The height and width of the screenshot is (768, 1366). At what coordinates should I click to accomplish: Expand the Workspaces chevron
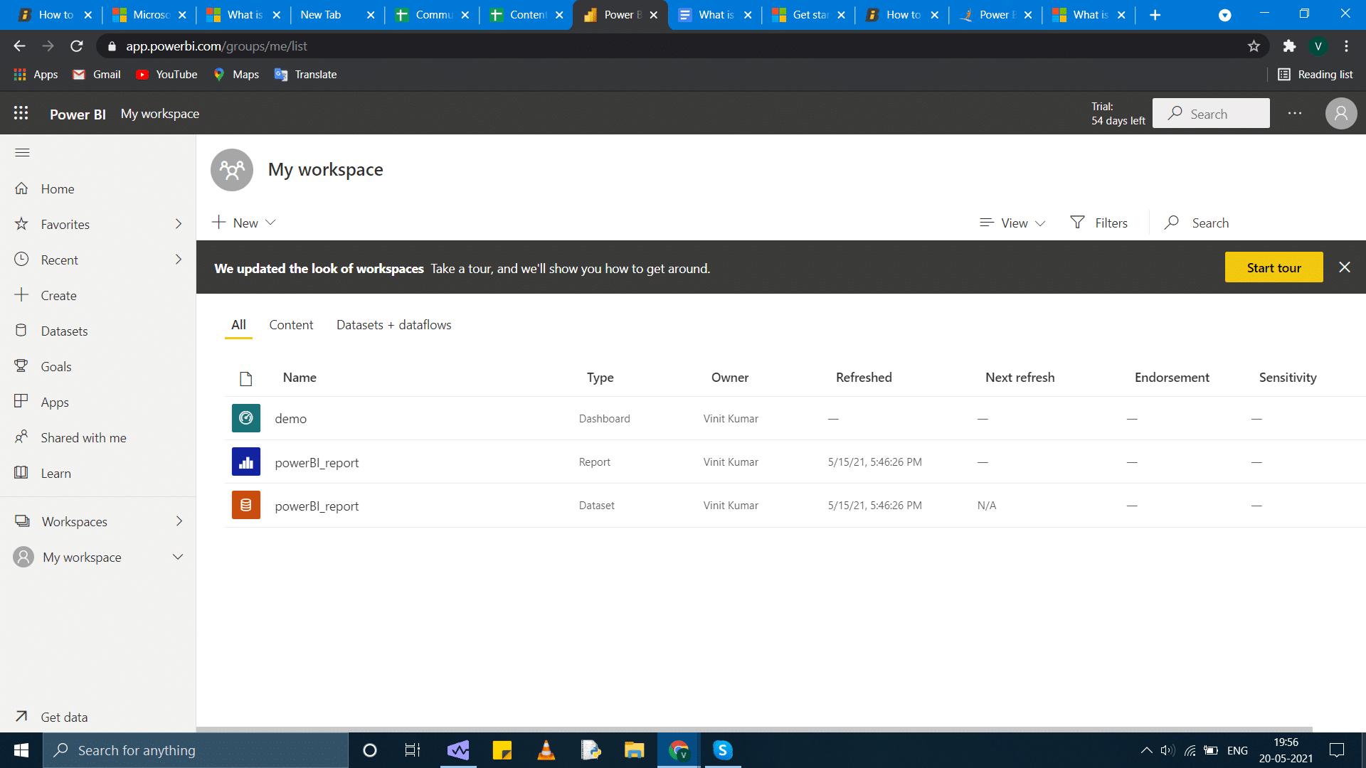pos(178,521)
